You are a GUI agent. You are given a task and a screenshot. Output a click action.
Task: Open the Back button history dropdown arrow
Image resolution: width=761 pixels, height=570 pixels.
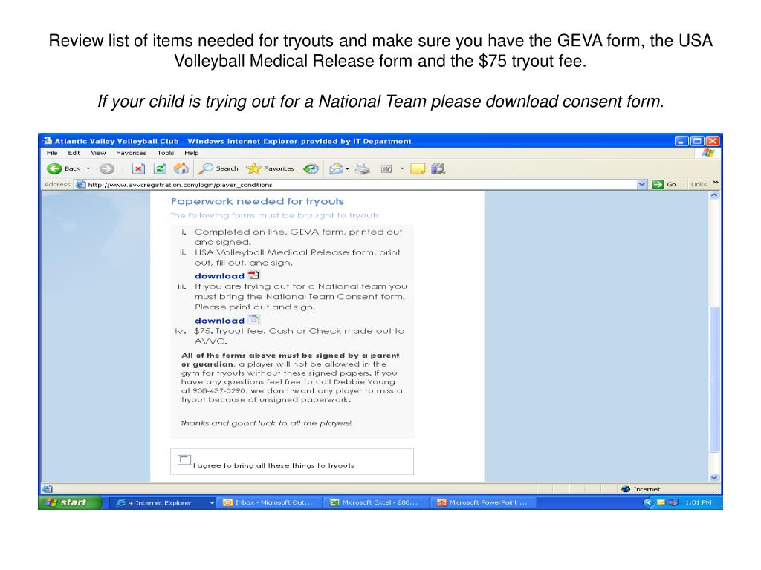(88, 168)
